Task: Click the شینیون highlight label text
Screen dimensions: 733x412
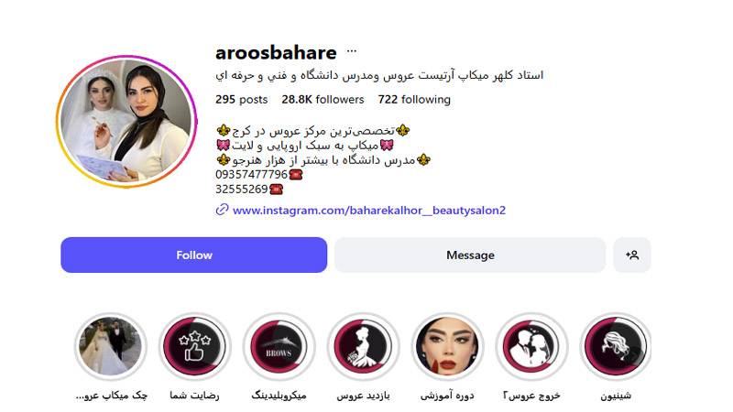Action: 616,396
